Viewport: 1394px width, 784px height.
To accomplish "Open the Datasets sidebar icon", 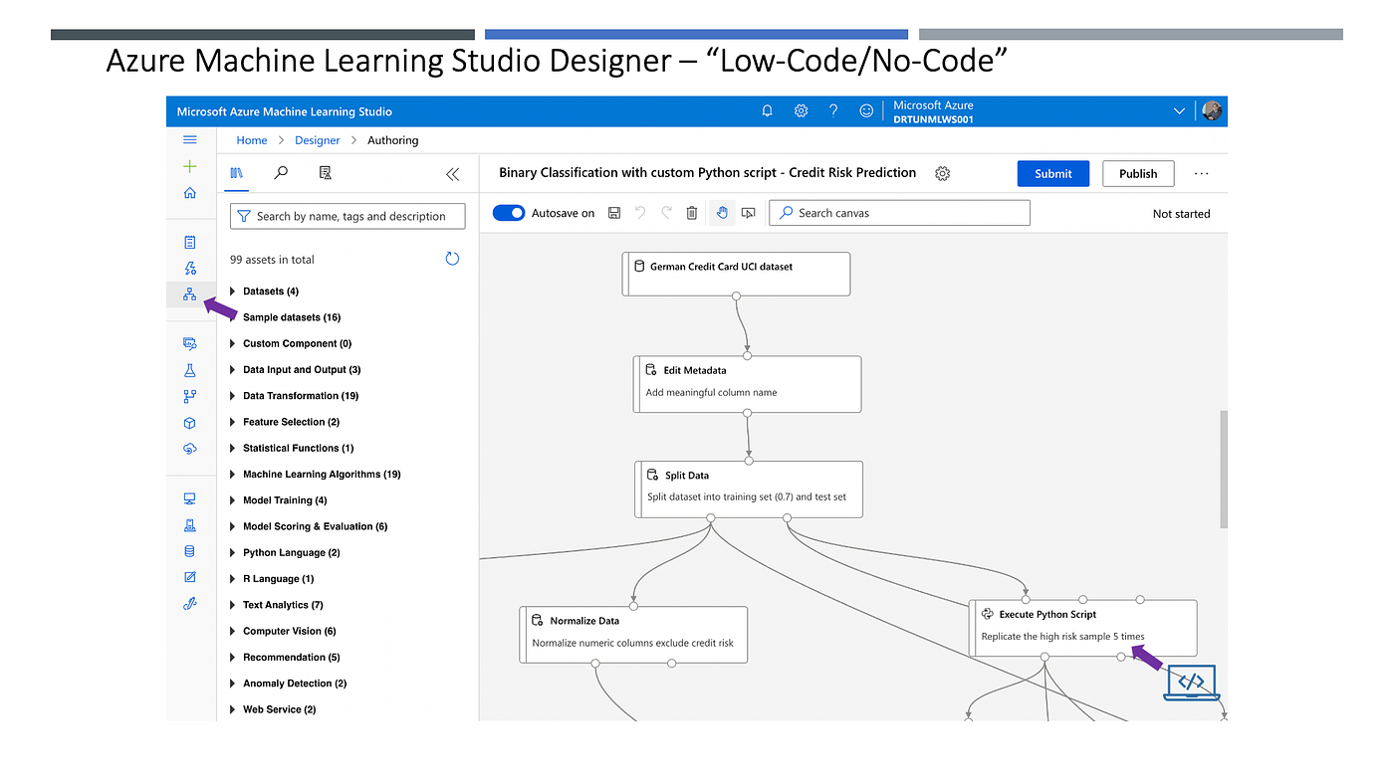I will tap(190, 344).
